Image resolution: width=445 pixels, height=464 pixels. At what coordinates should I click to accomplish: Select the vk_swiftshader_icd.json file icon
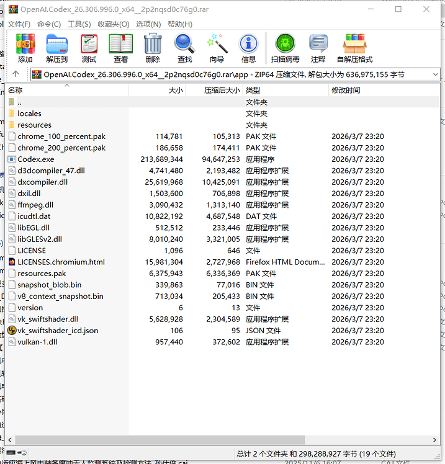pyautogui.click(x=12, y=331)
